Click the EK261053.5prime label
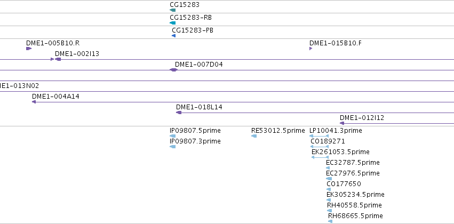Screen dimensions: 454x224 click(340, 152)
